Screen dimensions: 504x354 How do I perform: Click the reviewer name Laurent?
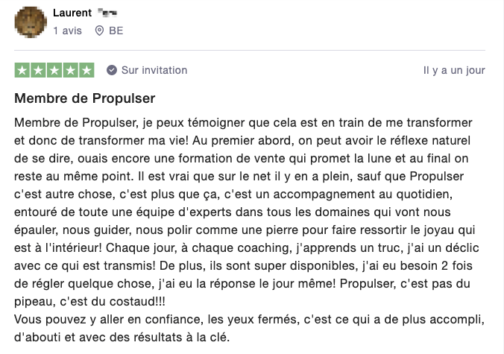coord(72,13)
